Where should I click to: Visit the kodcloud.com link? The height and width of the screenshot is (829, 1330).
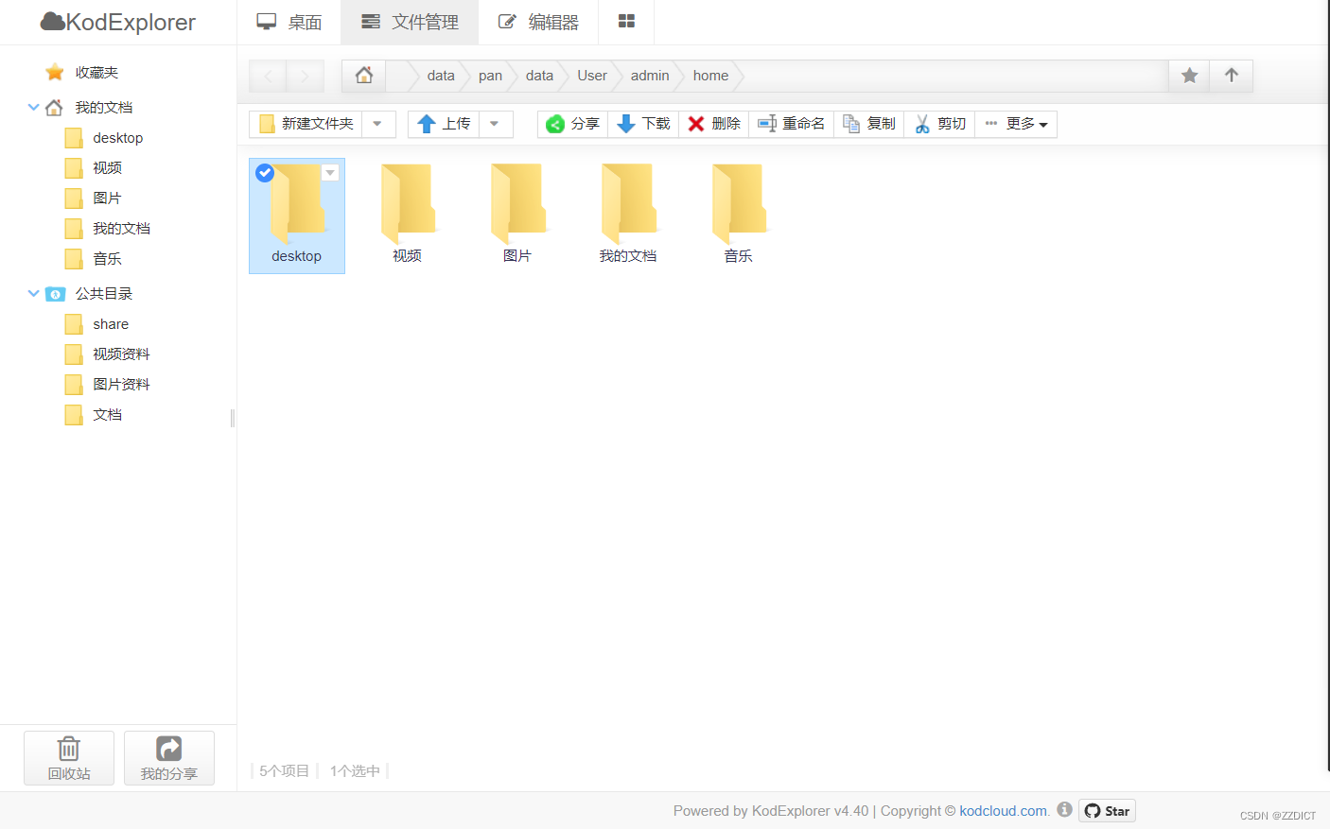1003,811
